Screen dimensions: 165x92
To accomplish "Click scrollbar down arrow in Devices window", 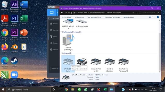I will [160, 72].
